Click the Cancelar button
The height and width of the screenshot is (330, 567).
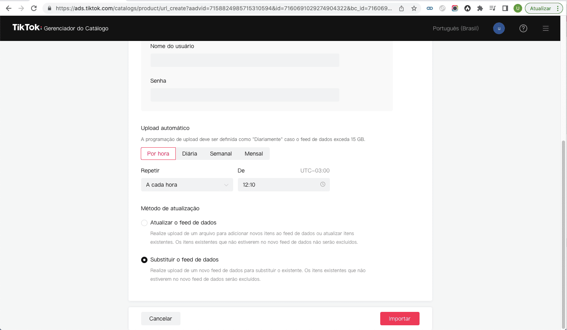[160, 319]
